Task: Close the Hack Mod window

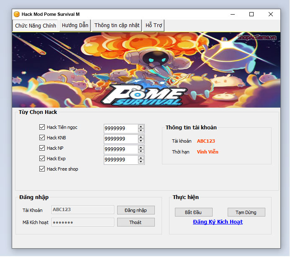Action: coord(271,14)
